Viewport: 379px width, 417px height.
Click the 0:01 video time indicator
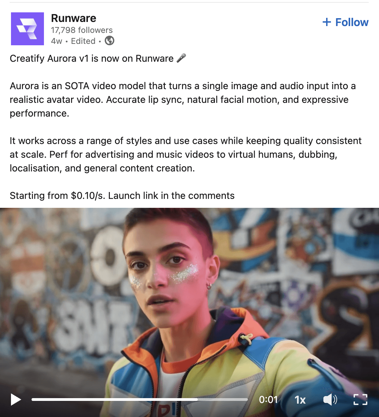pyautogui.click(x=268, y=400)
